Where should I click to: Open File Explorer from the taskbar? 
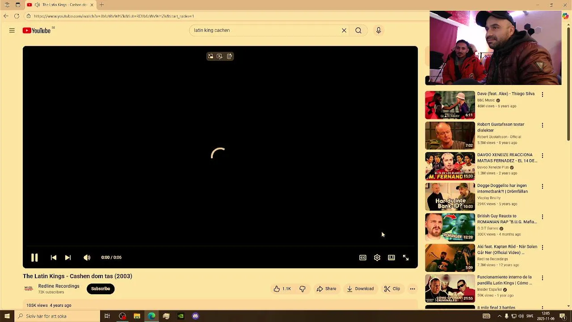137,316
